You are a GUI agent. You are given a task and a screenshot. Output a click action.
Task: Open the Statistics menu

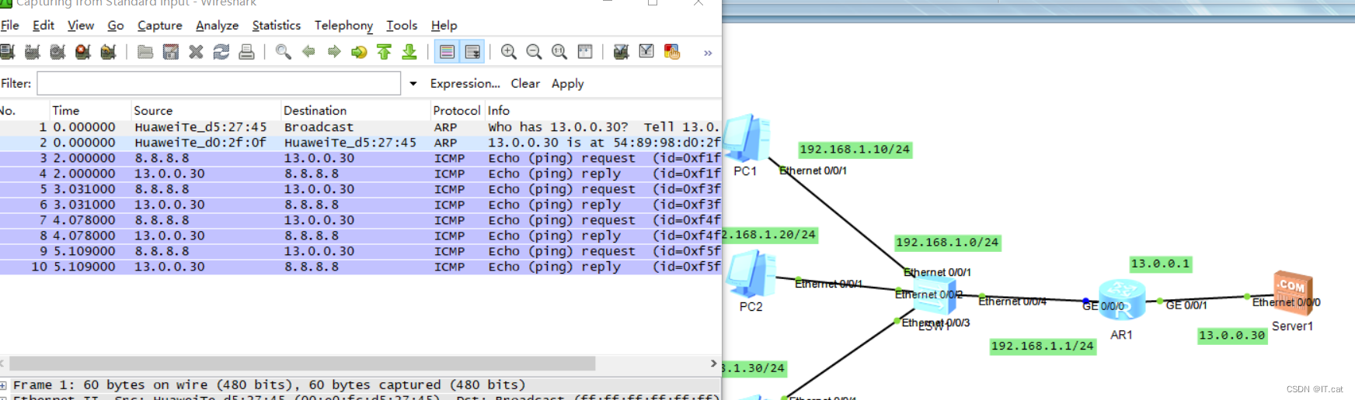[x=277, y=26]
